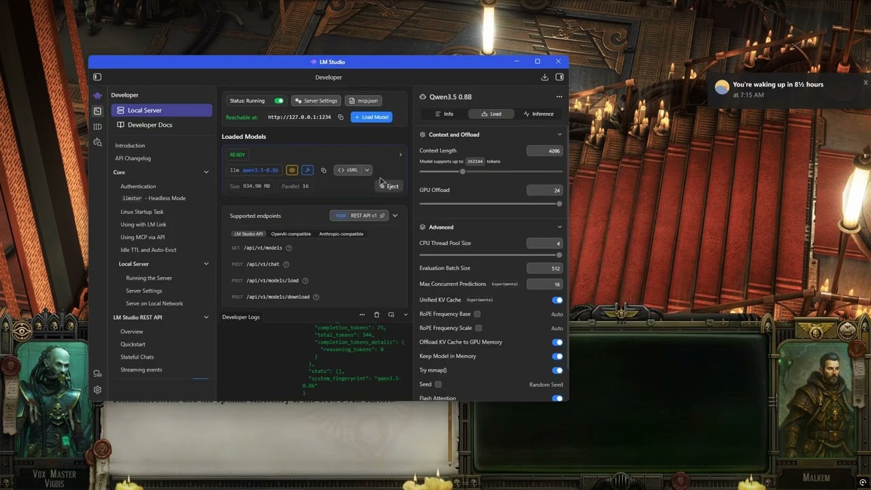The width and height of the screenshot is (871, 490).
Task: Toggle Unified KV Cache switch
Action: click(x=557, y=300)
